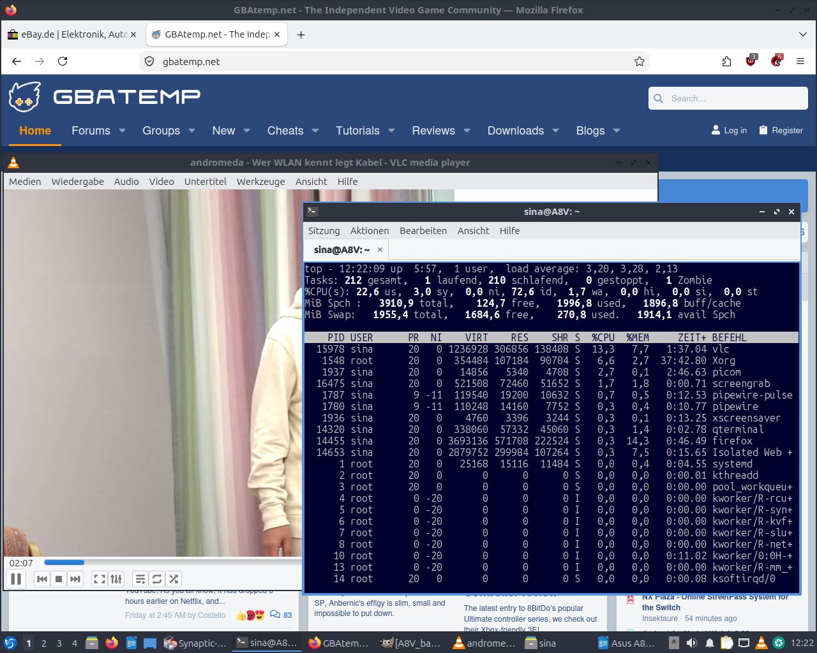Screen dimensions: 817x653
Task: Click the Register link
Action: (x=781, y=130)
